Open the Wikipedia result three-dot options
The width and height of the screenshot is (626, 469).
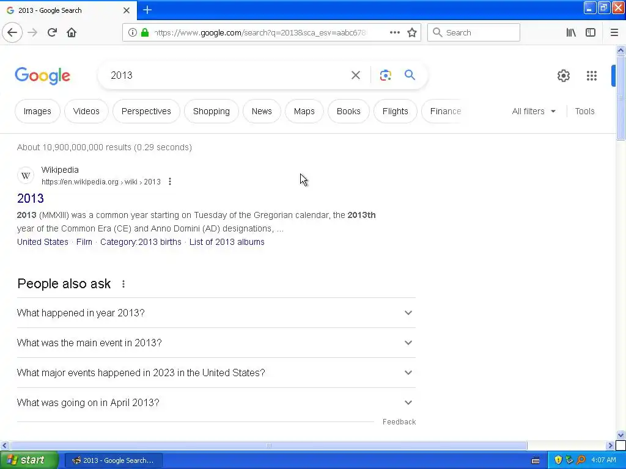pos(170,181)
